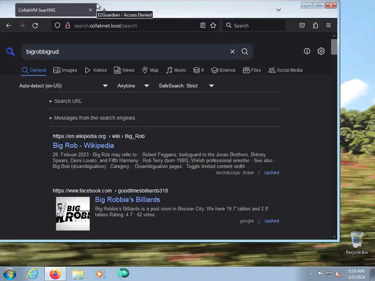This screenshot has width=375, height=281.
Task: Select the Recycle Bin desktop icon
Action: coord(357,243)
